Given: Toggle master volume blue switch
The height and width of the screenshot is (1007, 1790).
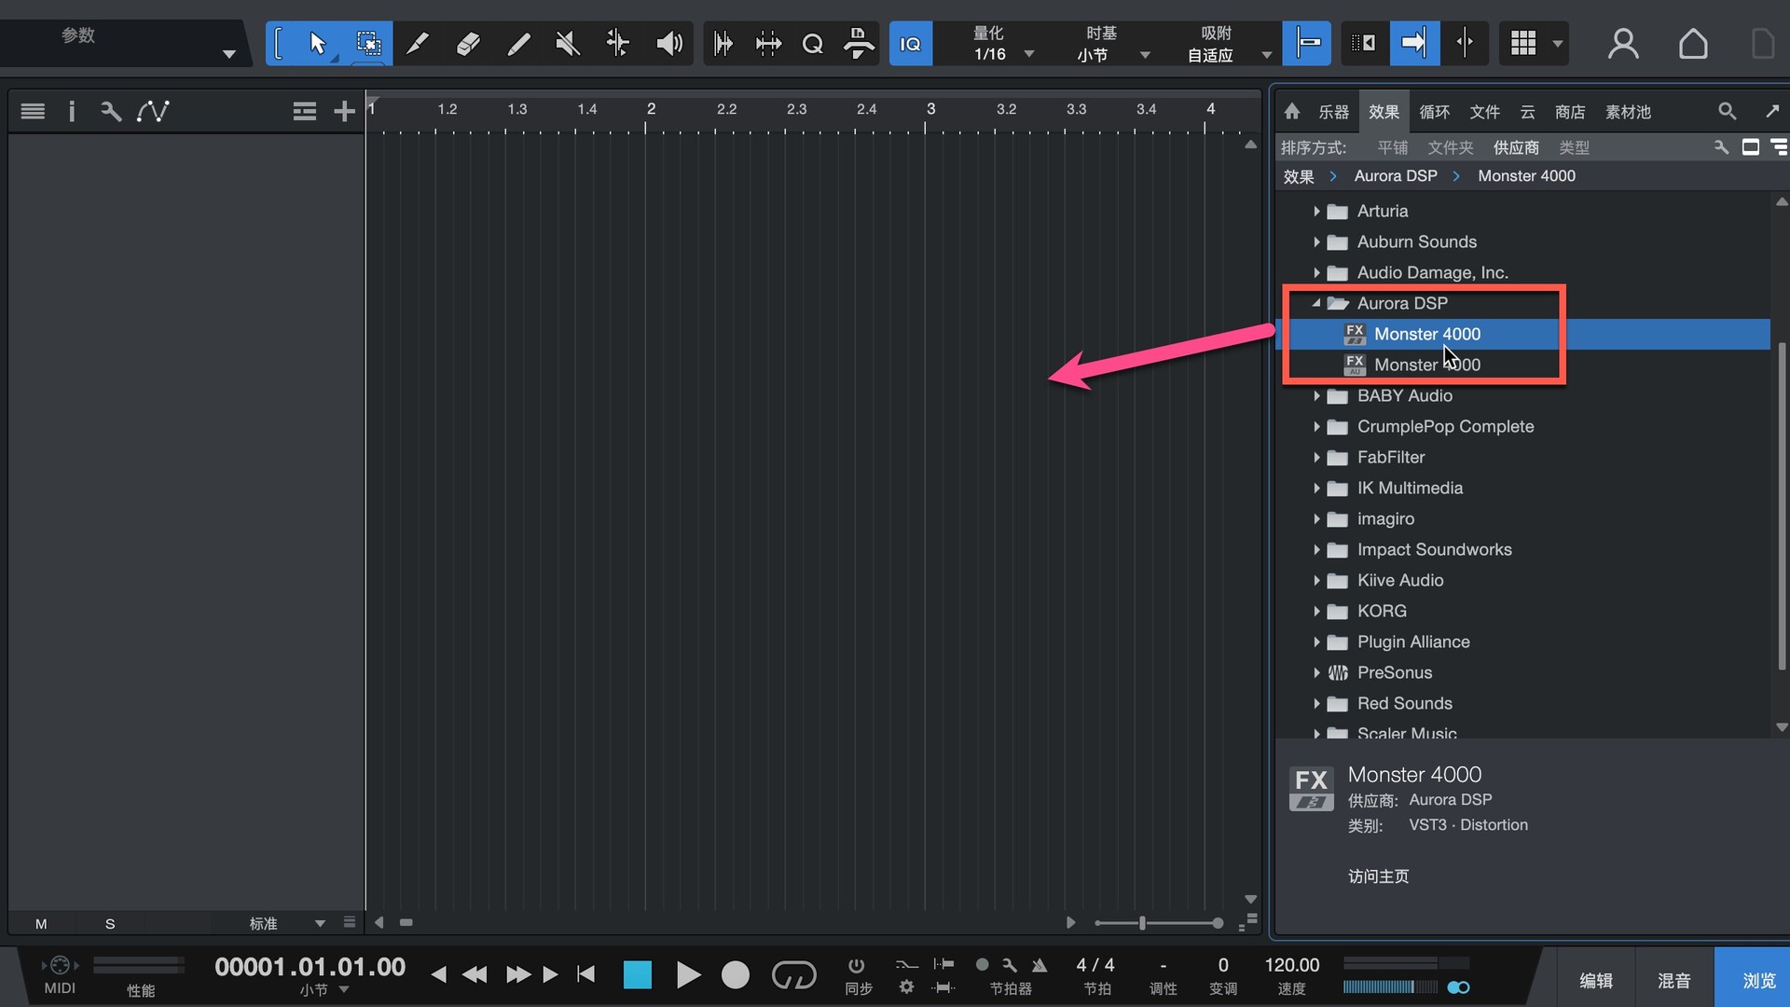Looking at the screenshot, I should (x=1458, y=987).
